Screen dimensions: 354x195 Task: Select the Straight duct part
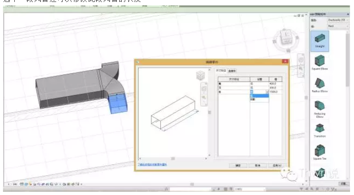click(319, 41)
